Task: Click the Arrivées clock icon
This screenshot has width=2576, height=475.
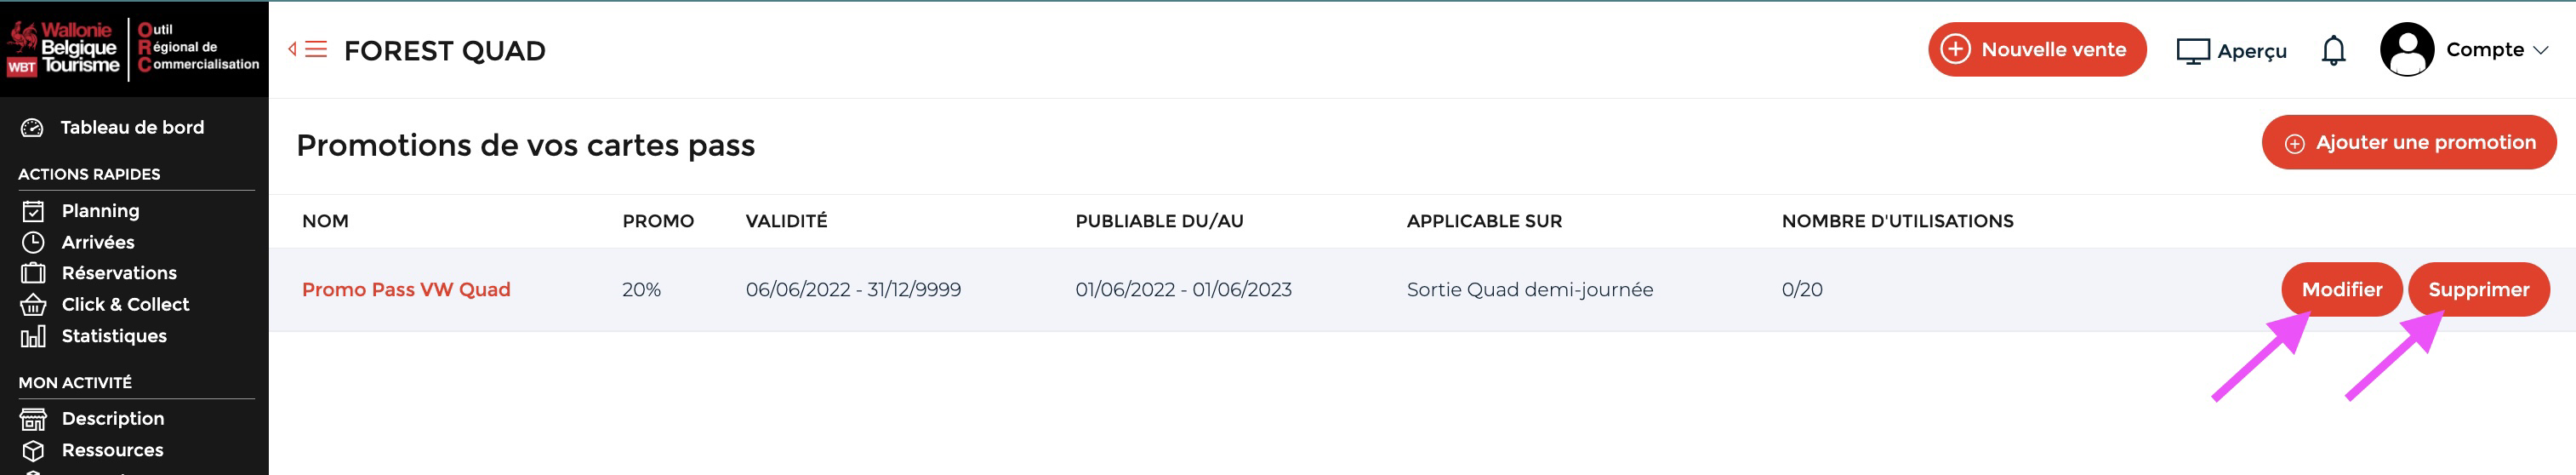Action: (x=33, y=242)
